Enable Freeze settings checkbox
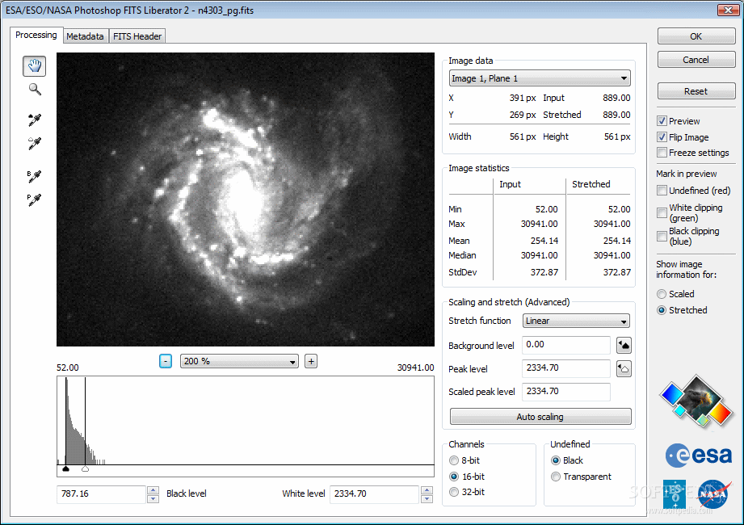 point(662,153)
